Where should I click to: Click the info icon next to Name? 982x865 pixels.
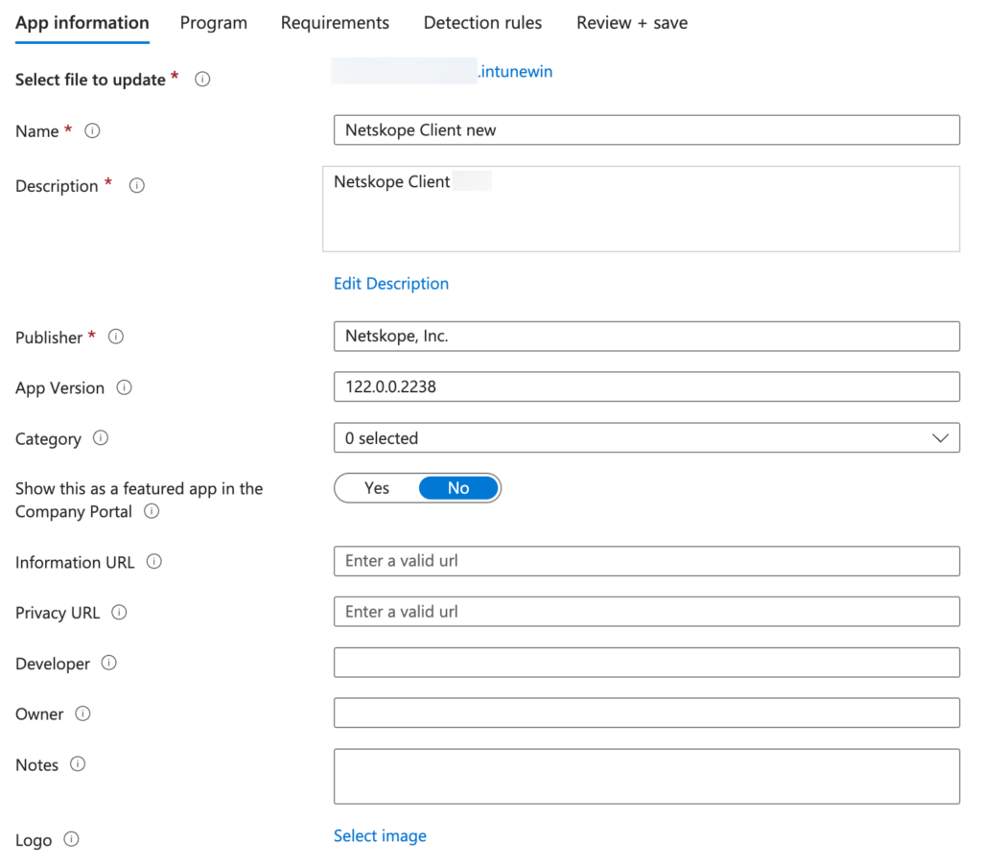click(92, 131)
